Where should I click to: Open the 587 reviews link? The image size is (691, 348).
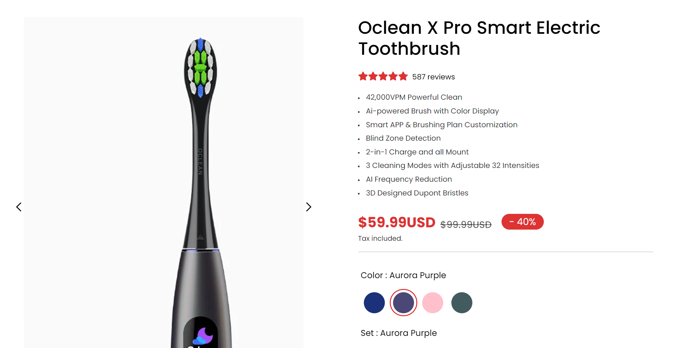click(433, 77)
